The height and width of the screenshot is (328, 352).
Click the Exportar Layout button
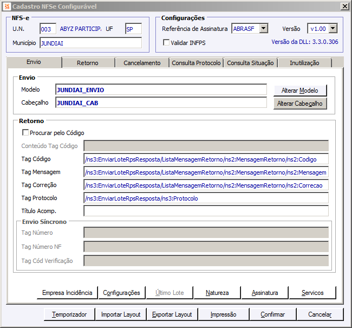(x=172, y=314)
